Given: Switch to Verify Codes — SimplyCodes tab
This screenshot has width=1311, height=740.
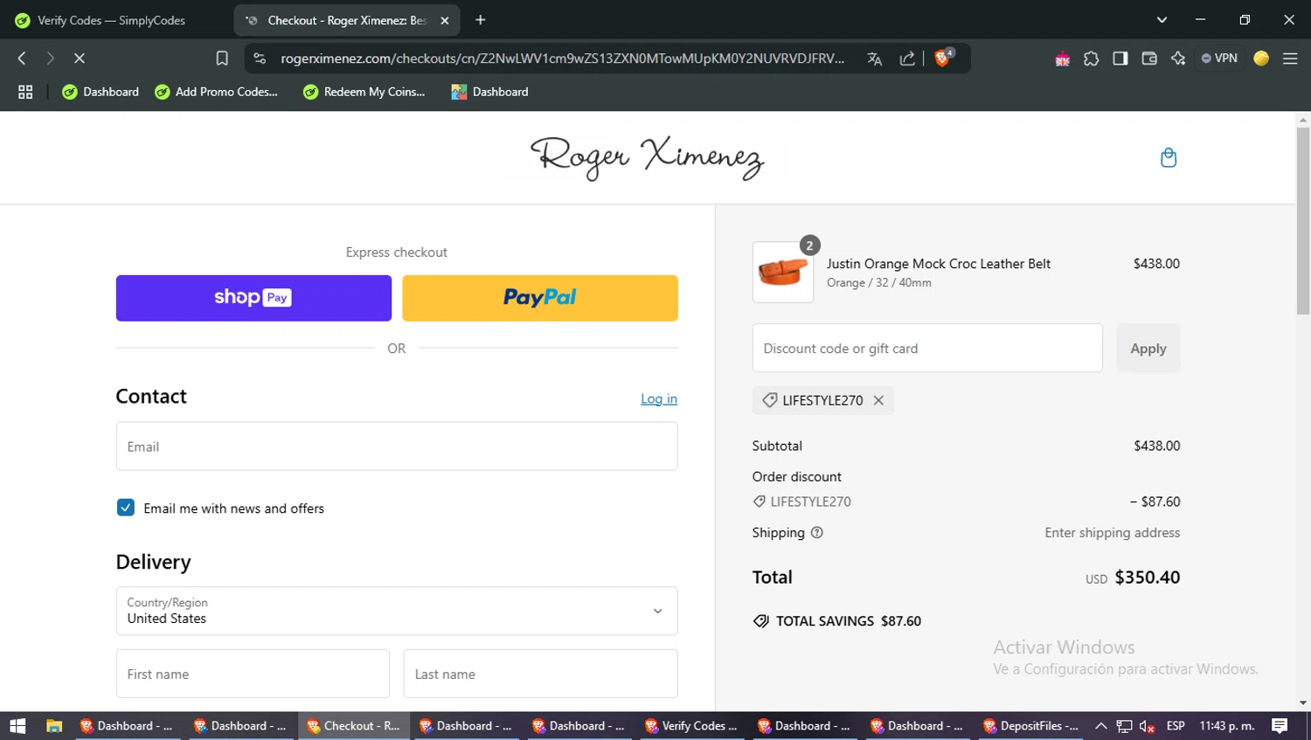Looking at the screenshot, I should pos(111,20).
